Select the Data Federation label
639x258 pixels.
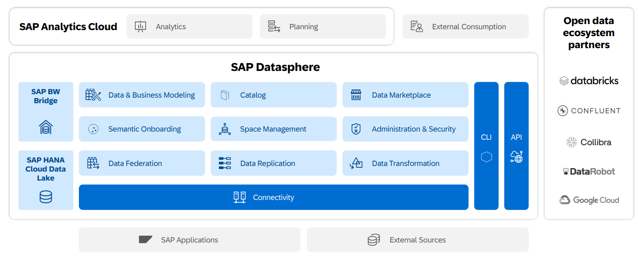click(135, 163)
